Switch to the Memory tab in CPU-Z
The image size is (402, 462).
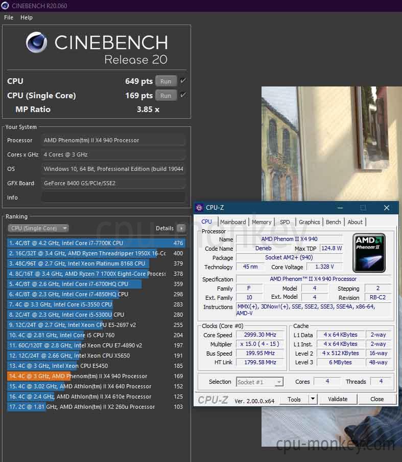(x=262, y=222)
